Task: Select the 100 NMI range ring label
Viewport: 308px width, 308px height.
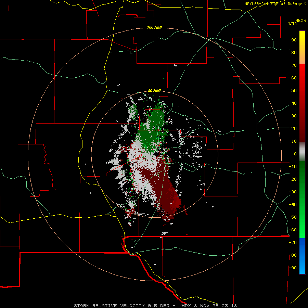Action: coord(154,27)
